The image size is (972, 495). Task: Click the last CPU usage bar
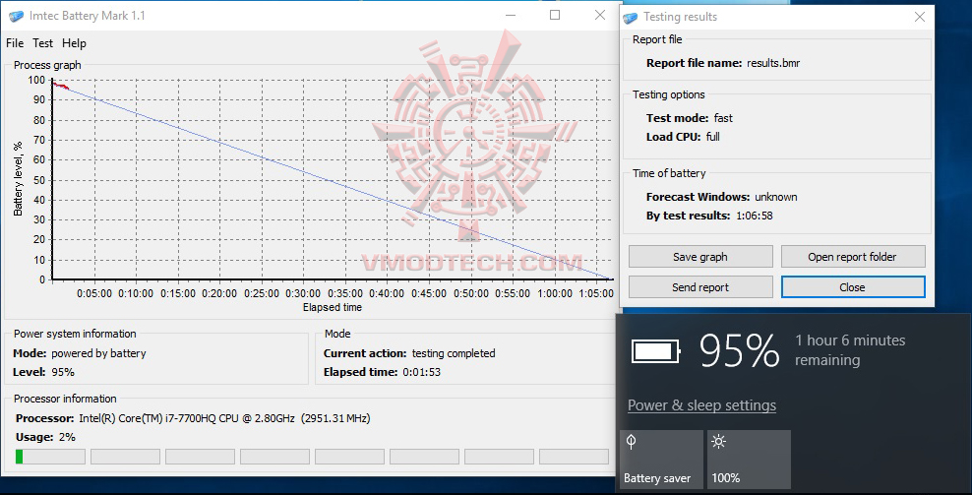[574, 457]
